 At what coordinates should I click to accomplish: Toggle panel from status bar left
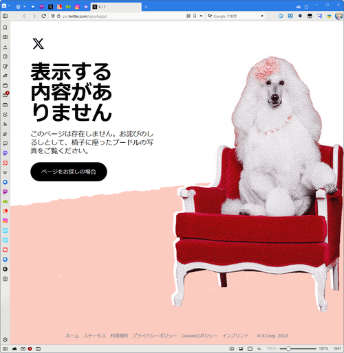[x=5, y=349]
